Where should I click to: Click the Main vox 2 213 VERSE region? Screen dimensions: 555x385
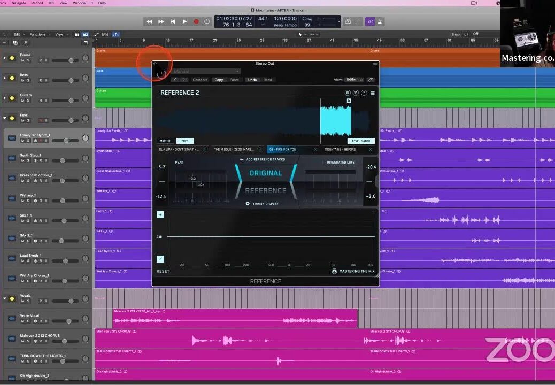tap(235, 318)
